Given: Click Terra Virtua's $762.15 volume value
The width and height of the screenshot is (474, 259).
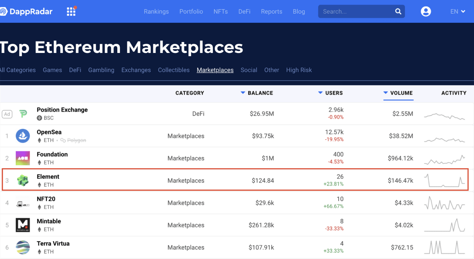Looking at the screenshot, I should tap(402, 247).
